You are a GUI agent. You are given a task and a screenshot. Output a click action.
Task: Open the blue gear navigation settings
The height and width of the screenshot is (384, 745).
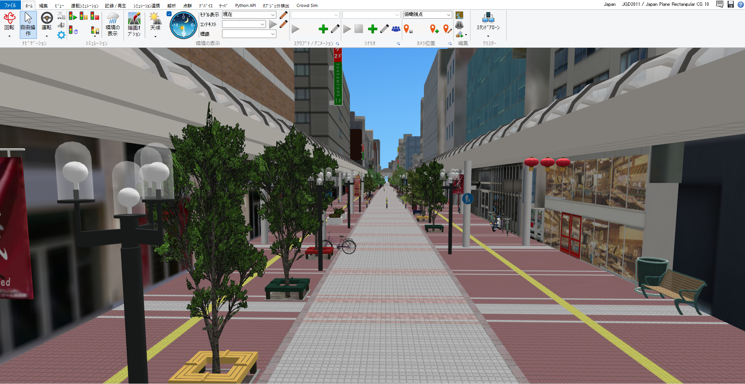[61, 35]
